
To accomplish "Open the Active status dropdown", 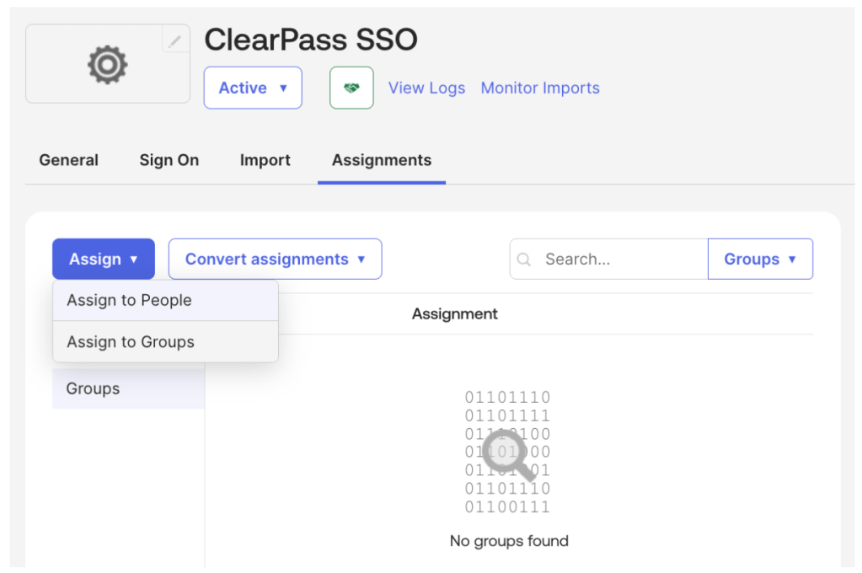I will pyautogui.click(x=253, y=88).
